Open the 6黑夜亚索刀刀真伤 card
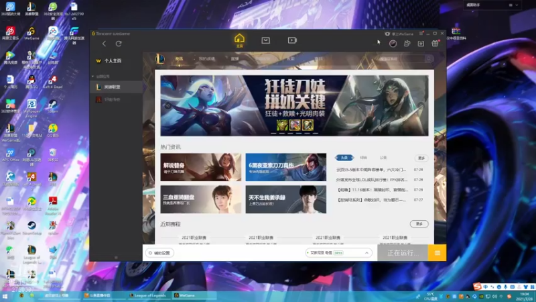The height and width of the screenshot is (302, 536). 286,167
